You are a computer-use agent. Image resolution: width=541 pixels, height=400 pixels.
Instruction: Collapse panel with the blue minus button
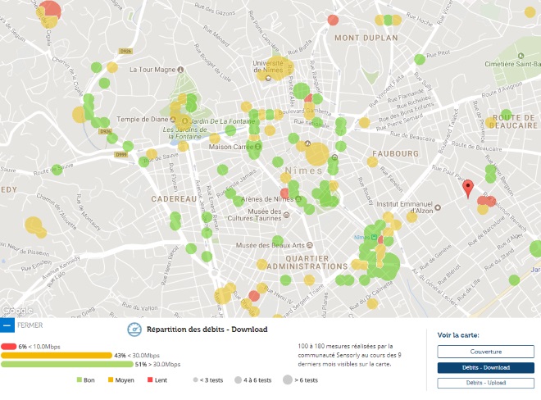[x=7, y=325]
